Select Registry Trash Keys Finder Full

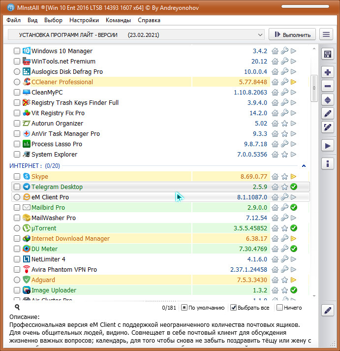click(x=160, y=102)
